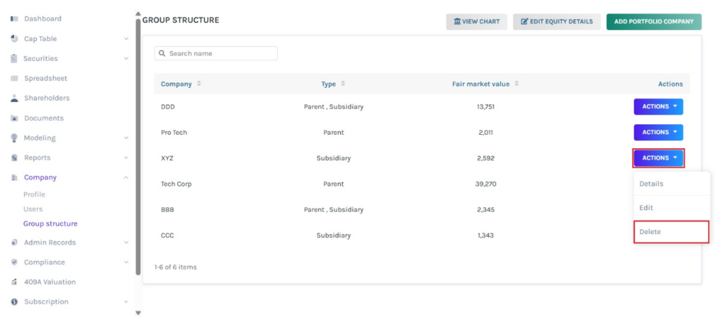This screenshot has width=715, height=322.
Task: Click the Securities clipboard icon
Action: (x=14, y=59)
